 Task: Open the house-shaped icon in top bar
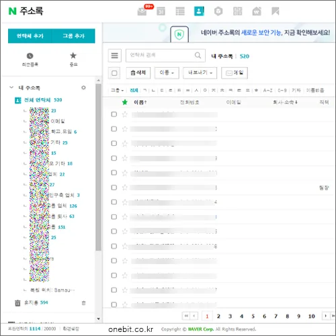point(257,11)
